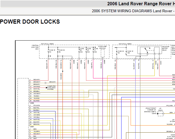Click pin 13 WHT/YEL wire label
175x139 pixels.
click(37, 89)
